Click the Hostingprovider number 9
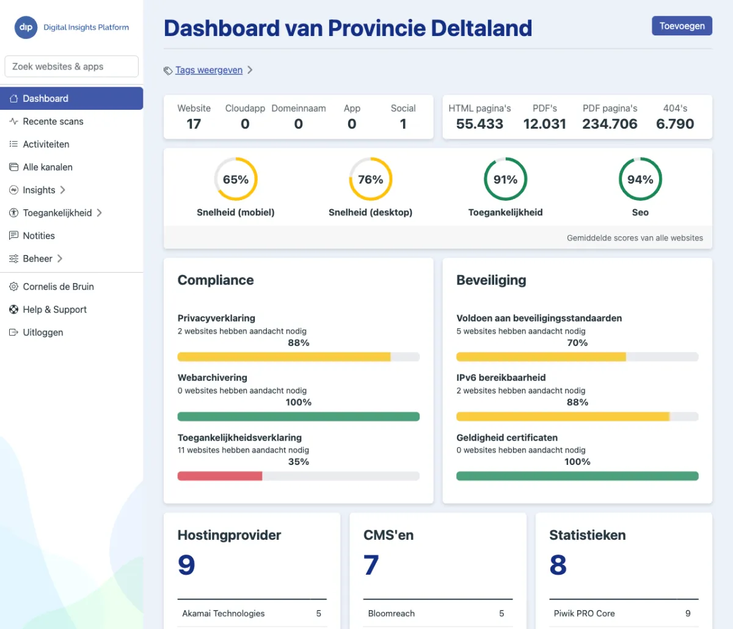The width and height of the screenshot is (733, 629). [186, 565]
